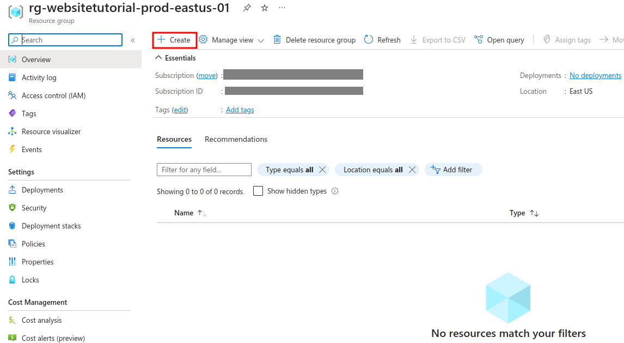Click Open query
Viewport: 624px width, 343px height.
(x=499, y=40)
